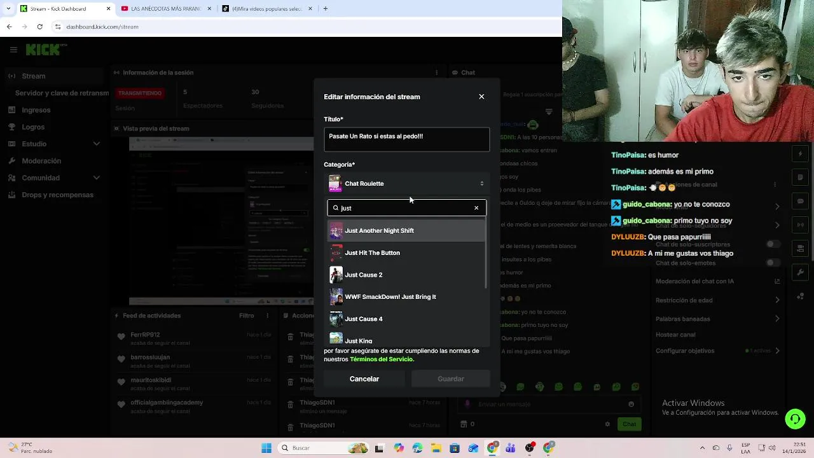The image size is (814, 458).
Task: Open the lightning quick actions icon in right rail
Action: pyautogui.click(x=800, y=155)
